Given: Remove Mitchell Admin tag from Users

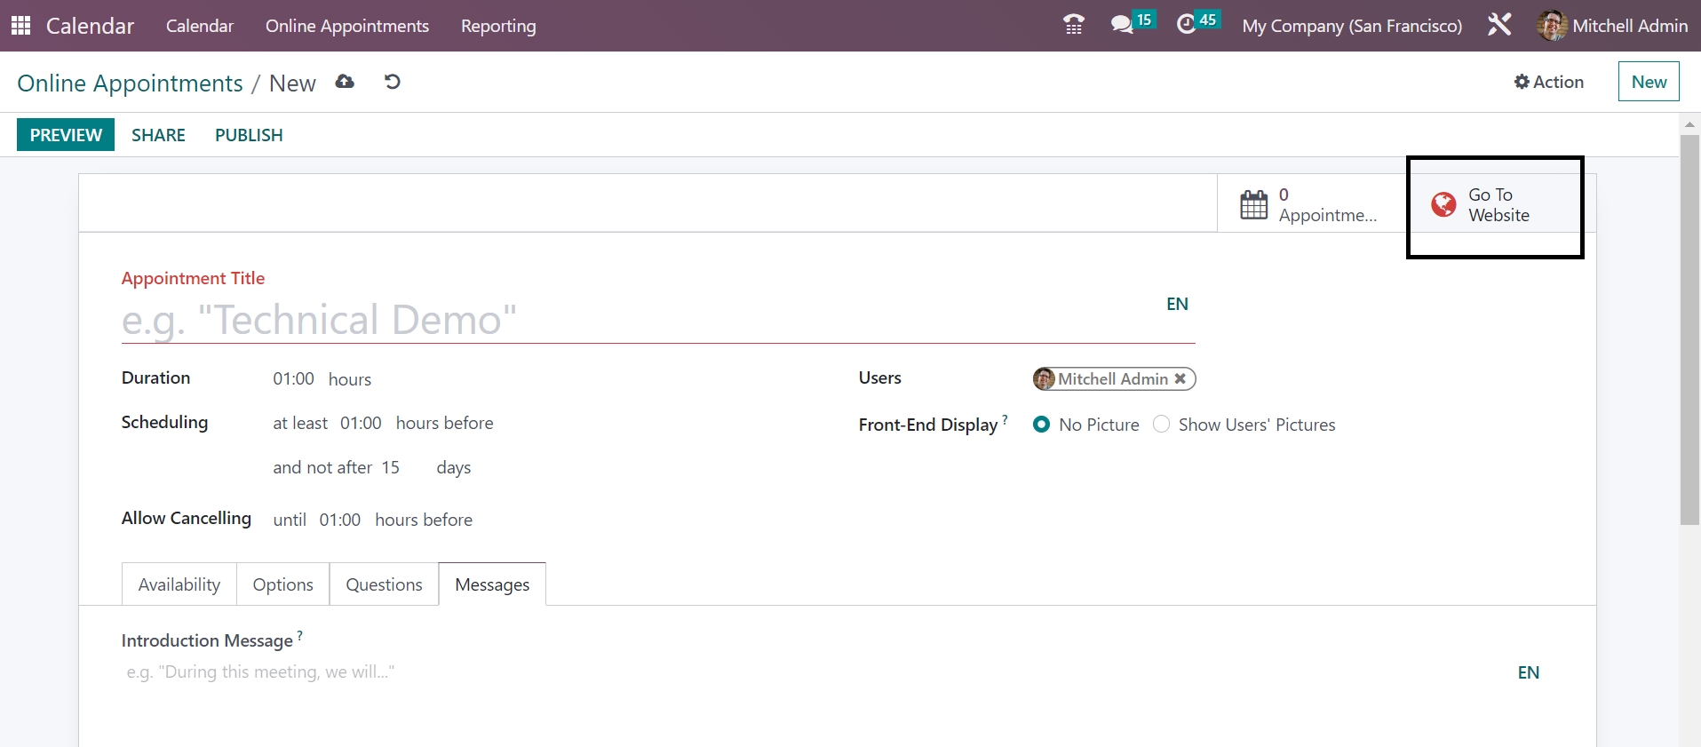Looking at the screenshot, I should [x=1180, y=378].
